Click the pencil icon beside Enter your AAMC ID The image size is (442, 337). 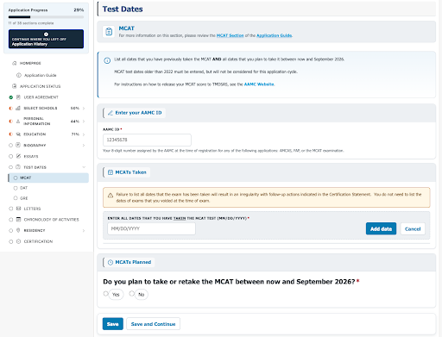click(x=110, y=113)
